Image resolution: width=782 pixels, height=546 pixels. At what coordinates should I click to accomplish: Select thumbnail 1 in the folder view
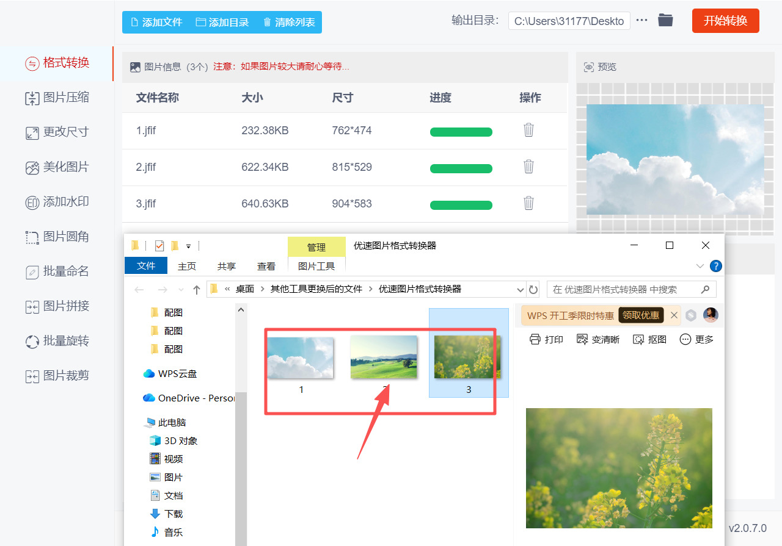click(301, 358)
